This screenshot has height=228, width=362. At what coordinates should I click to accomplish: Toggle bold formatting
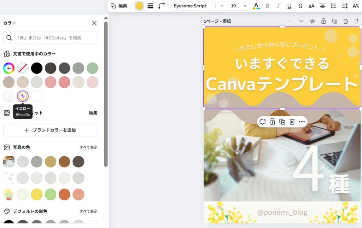[267, 6]
